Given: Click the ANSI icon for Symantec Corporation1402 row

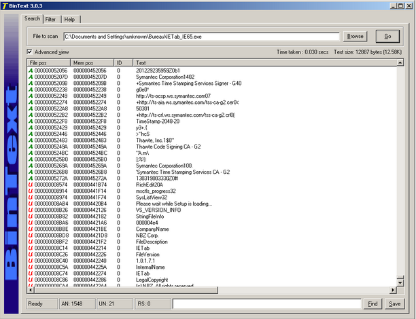Looking at the screenshot, I should click(x=31, y=77).
